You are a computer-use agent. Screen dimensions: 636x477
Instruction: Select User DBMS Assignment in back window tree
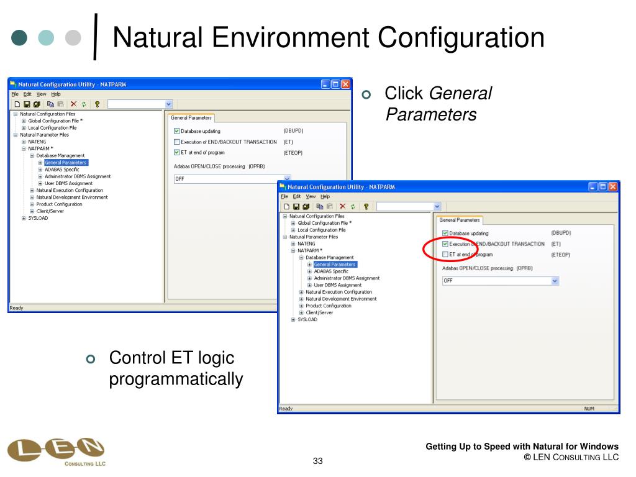coord(68,183)
